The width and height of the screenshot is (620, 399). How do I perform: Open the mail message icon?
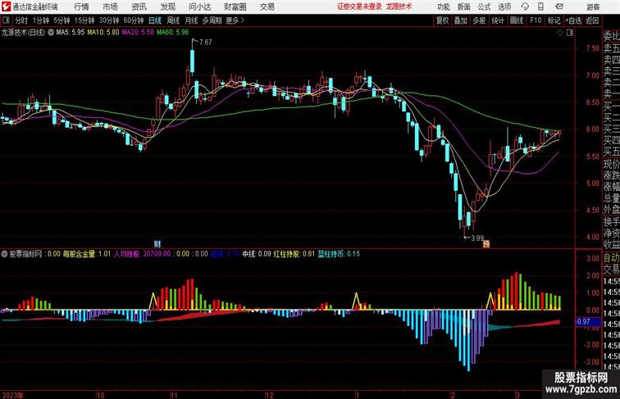coord(559,7)
